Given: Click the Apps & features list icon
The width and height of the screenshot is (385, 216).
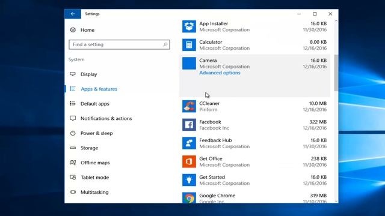Looking at the screenshot, I should pos(73,89).
